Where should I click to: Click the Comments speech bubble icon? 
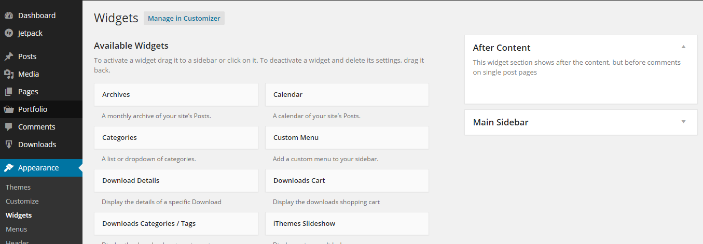(x=9, y=127)
